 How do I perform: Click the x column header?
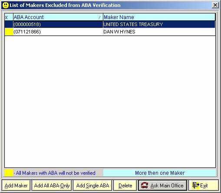(x=9, y=17)
